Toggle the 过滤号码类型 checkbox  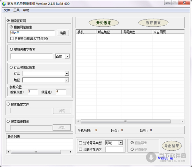[x=80, y=143]
